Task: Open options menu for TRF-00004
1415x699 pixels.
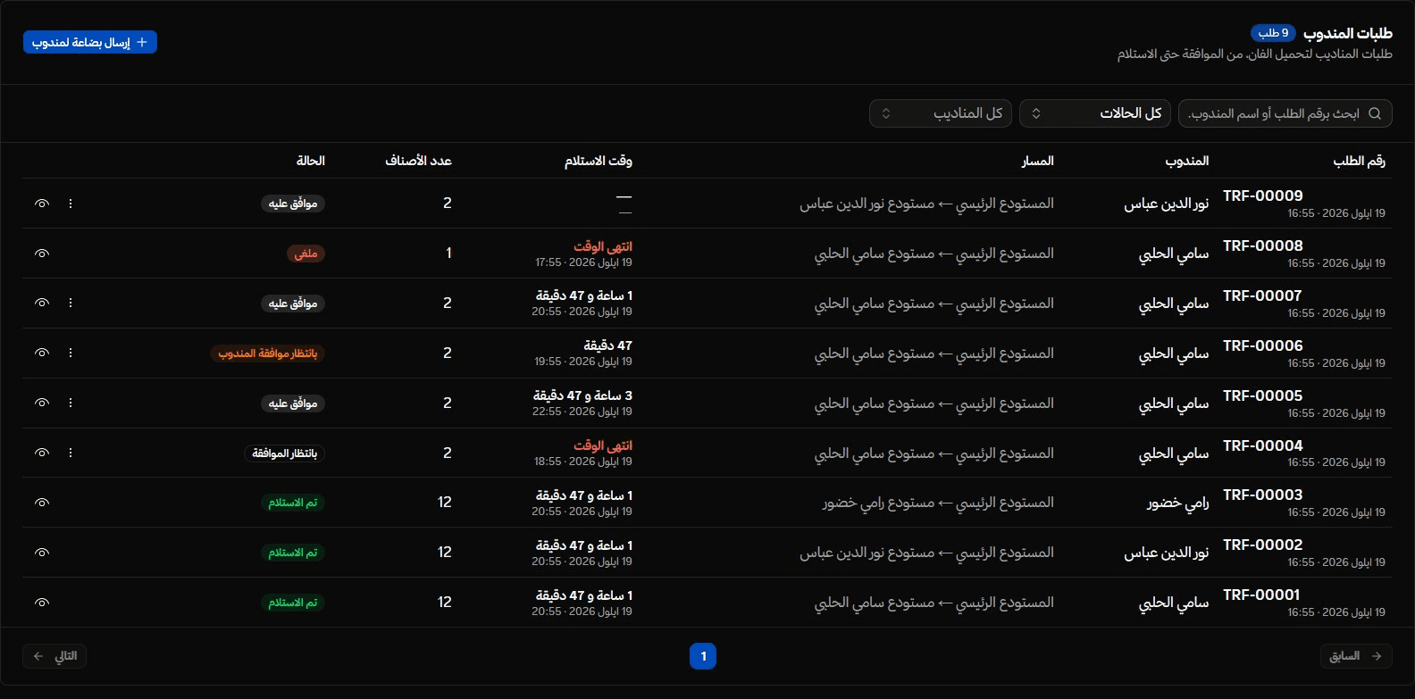Action: [x=71, y=453]
